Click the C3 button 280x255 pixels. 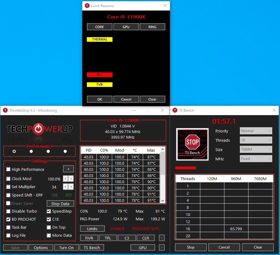coord(127,238)
